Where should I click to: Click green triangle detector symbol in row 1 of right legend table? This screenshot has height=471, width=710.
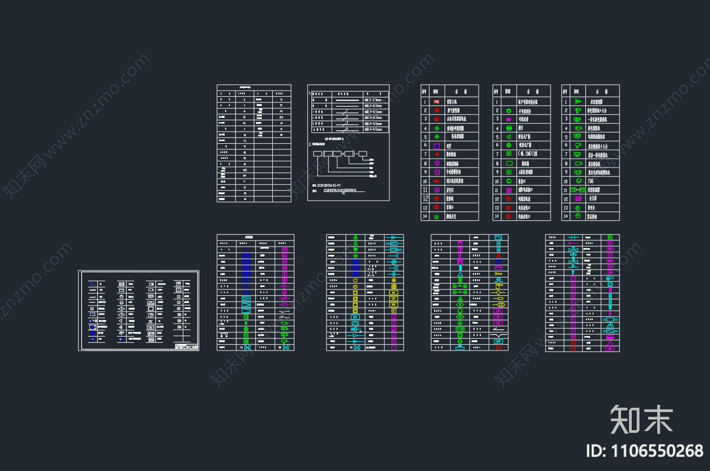[x=578, y=102]
